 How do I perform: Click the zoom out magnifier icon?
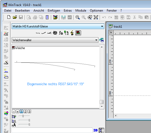(x=77, y=17)
